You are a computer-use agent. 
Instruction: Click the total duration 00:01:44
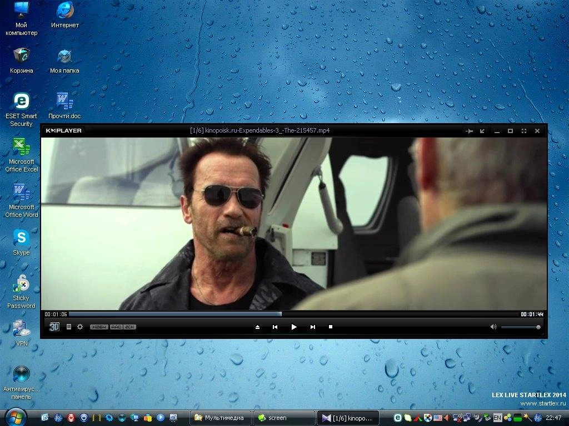tap(532, 315)
